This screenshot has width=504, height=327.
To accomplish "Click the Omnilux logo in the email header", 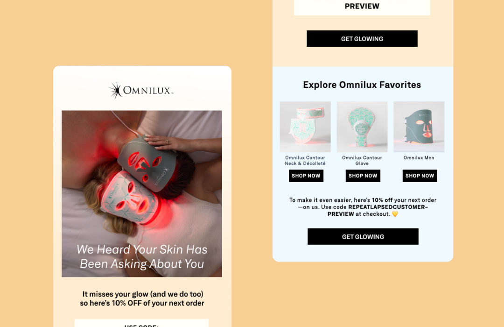I will coord(141,91).
